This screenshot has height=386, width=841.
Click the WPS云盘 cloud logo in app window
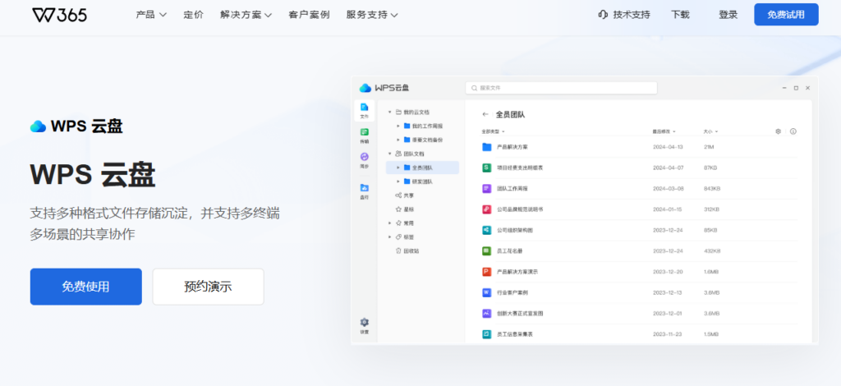[x=365, y=88]
